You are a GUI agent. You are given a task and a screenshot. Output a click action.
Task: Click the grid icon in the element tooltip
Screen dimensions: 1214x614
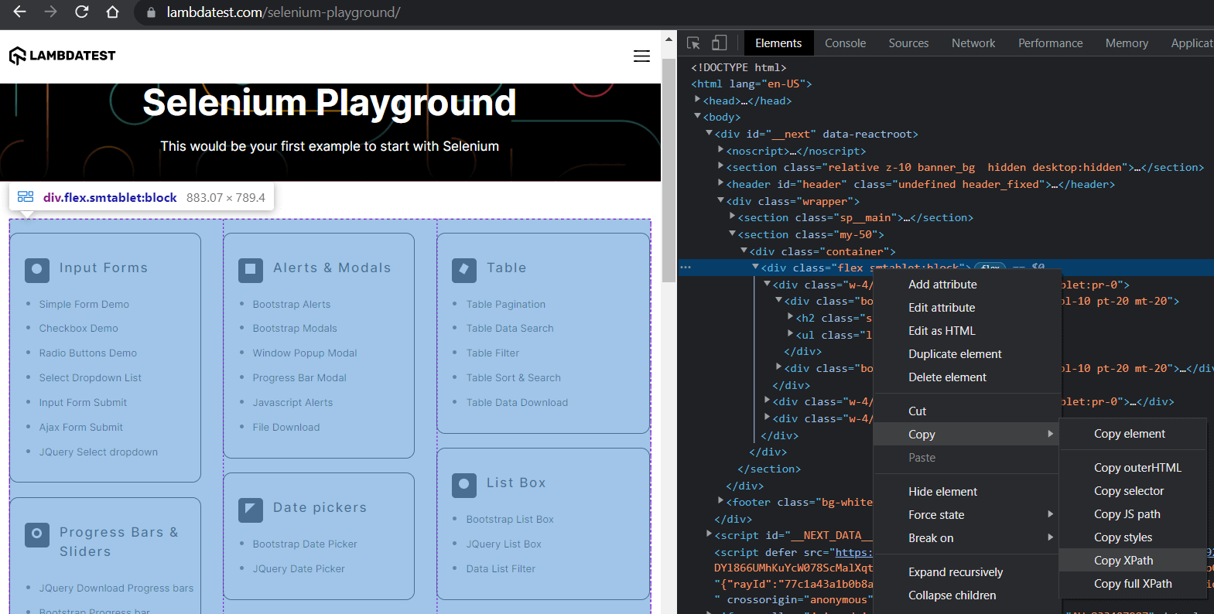(26, 197)
